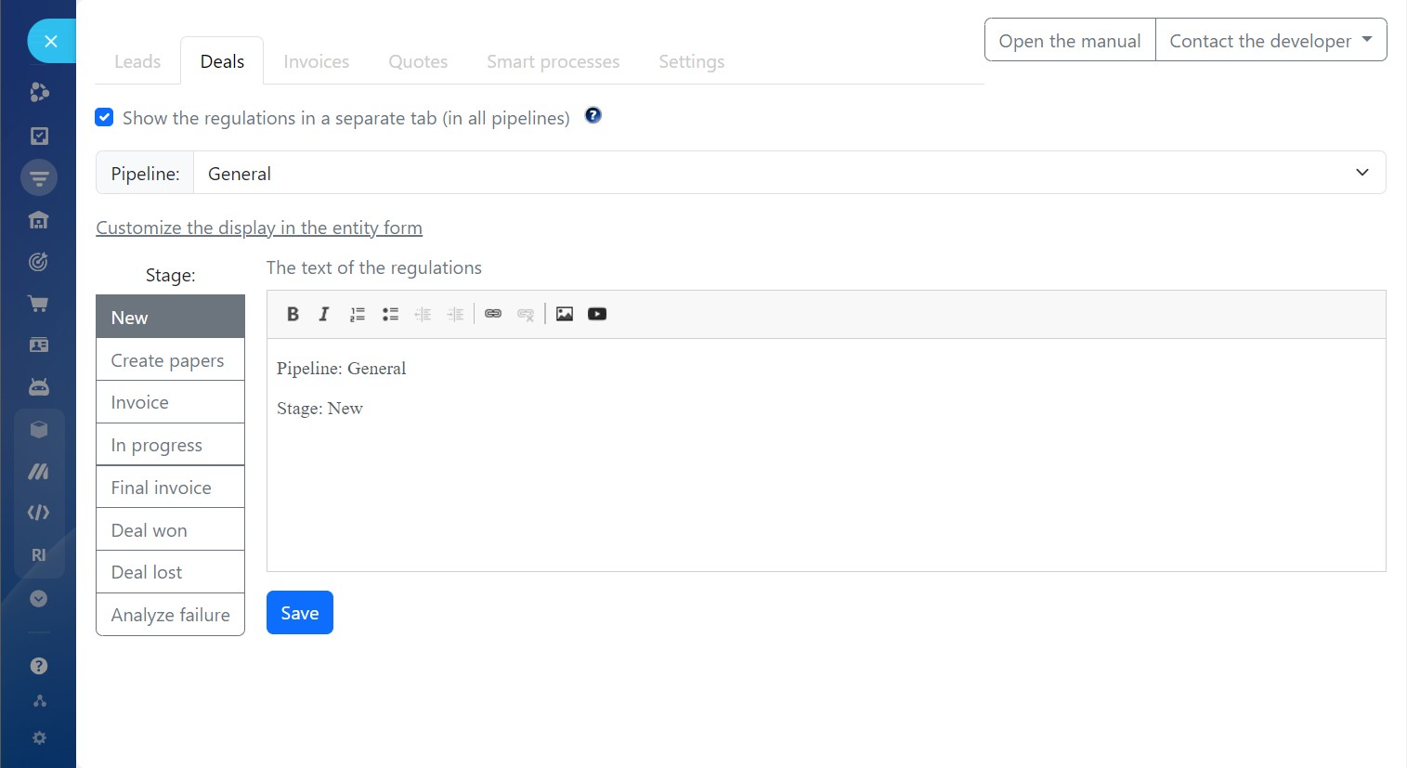Image resolution: width=1407 pixels, height=768 pixels.
Task: Select the Deal won stage
Action: point(170,530)
